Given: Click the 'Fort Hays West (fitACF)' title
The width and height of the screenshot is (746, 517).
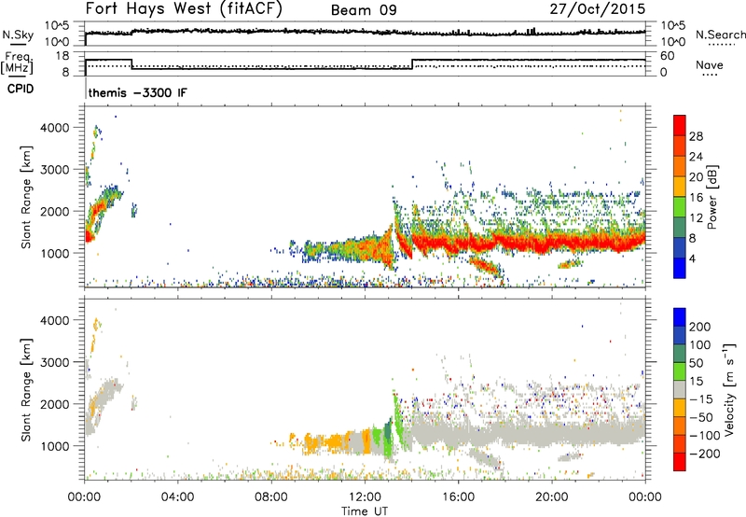Looking at the screenshot, I should coord(184,8).
